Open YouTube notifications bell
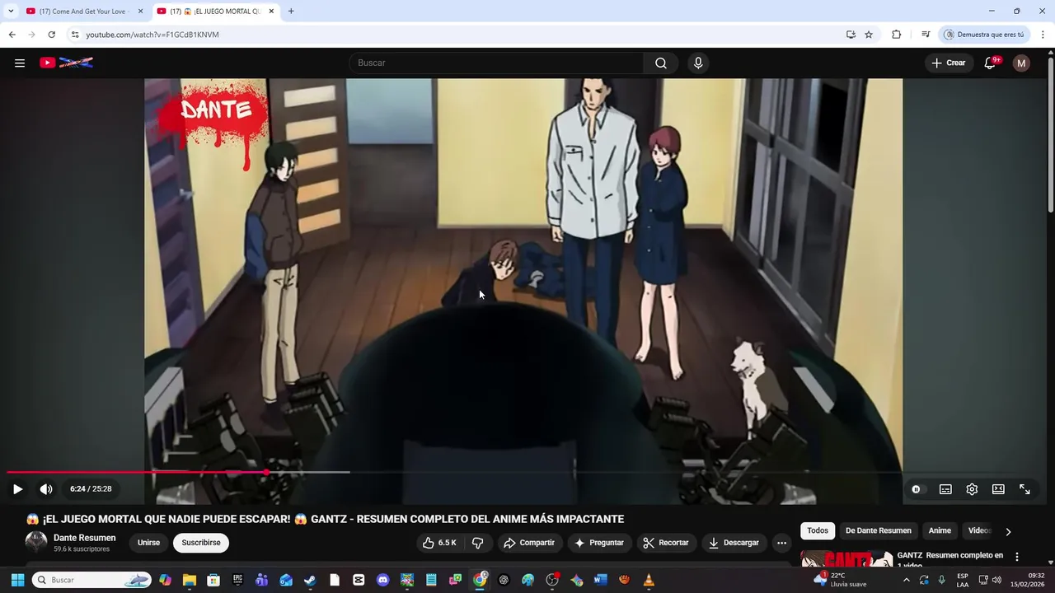The width and height of the screenshot is (1055, 593). [991, 63]
